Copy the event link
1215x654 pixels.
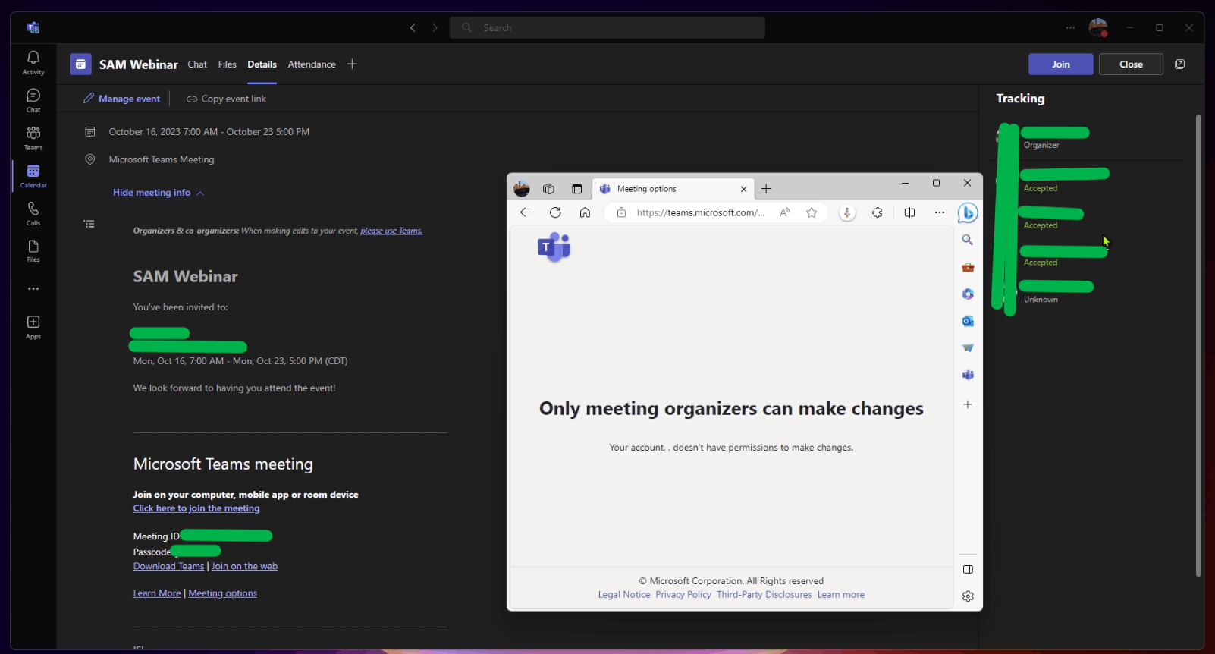pyautogui.click(x=226, y=99)
